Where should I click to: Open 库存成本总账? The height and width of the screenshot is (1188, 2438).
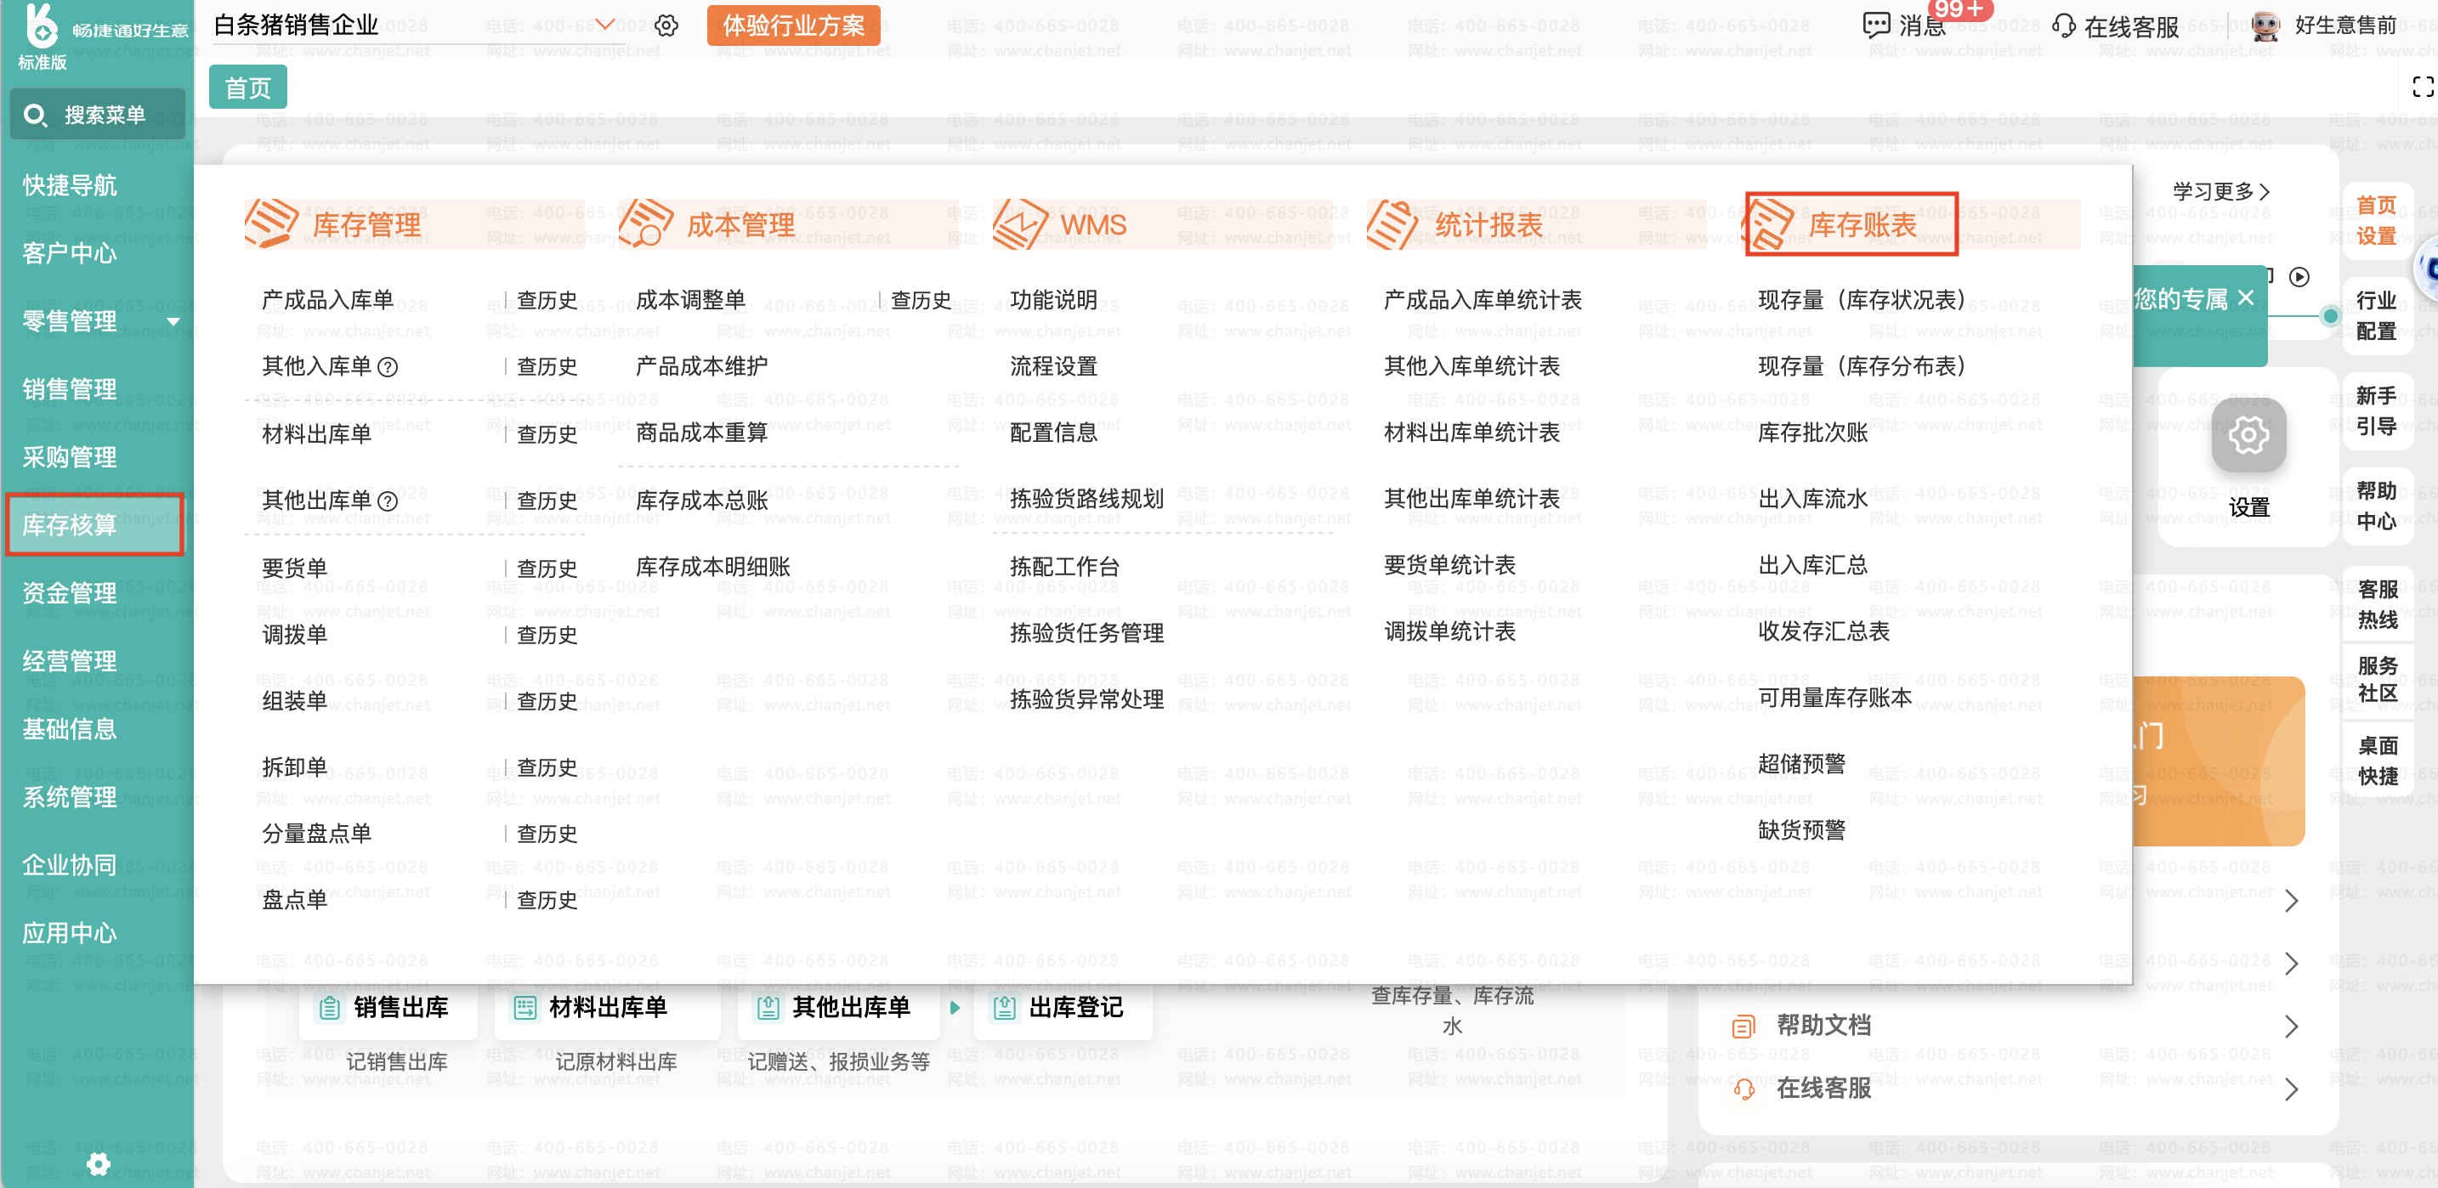click(701, 501)
